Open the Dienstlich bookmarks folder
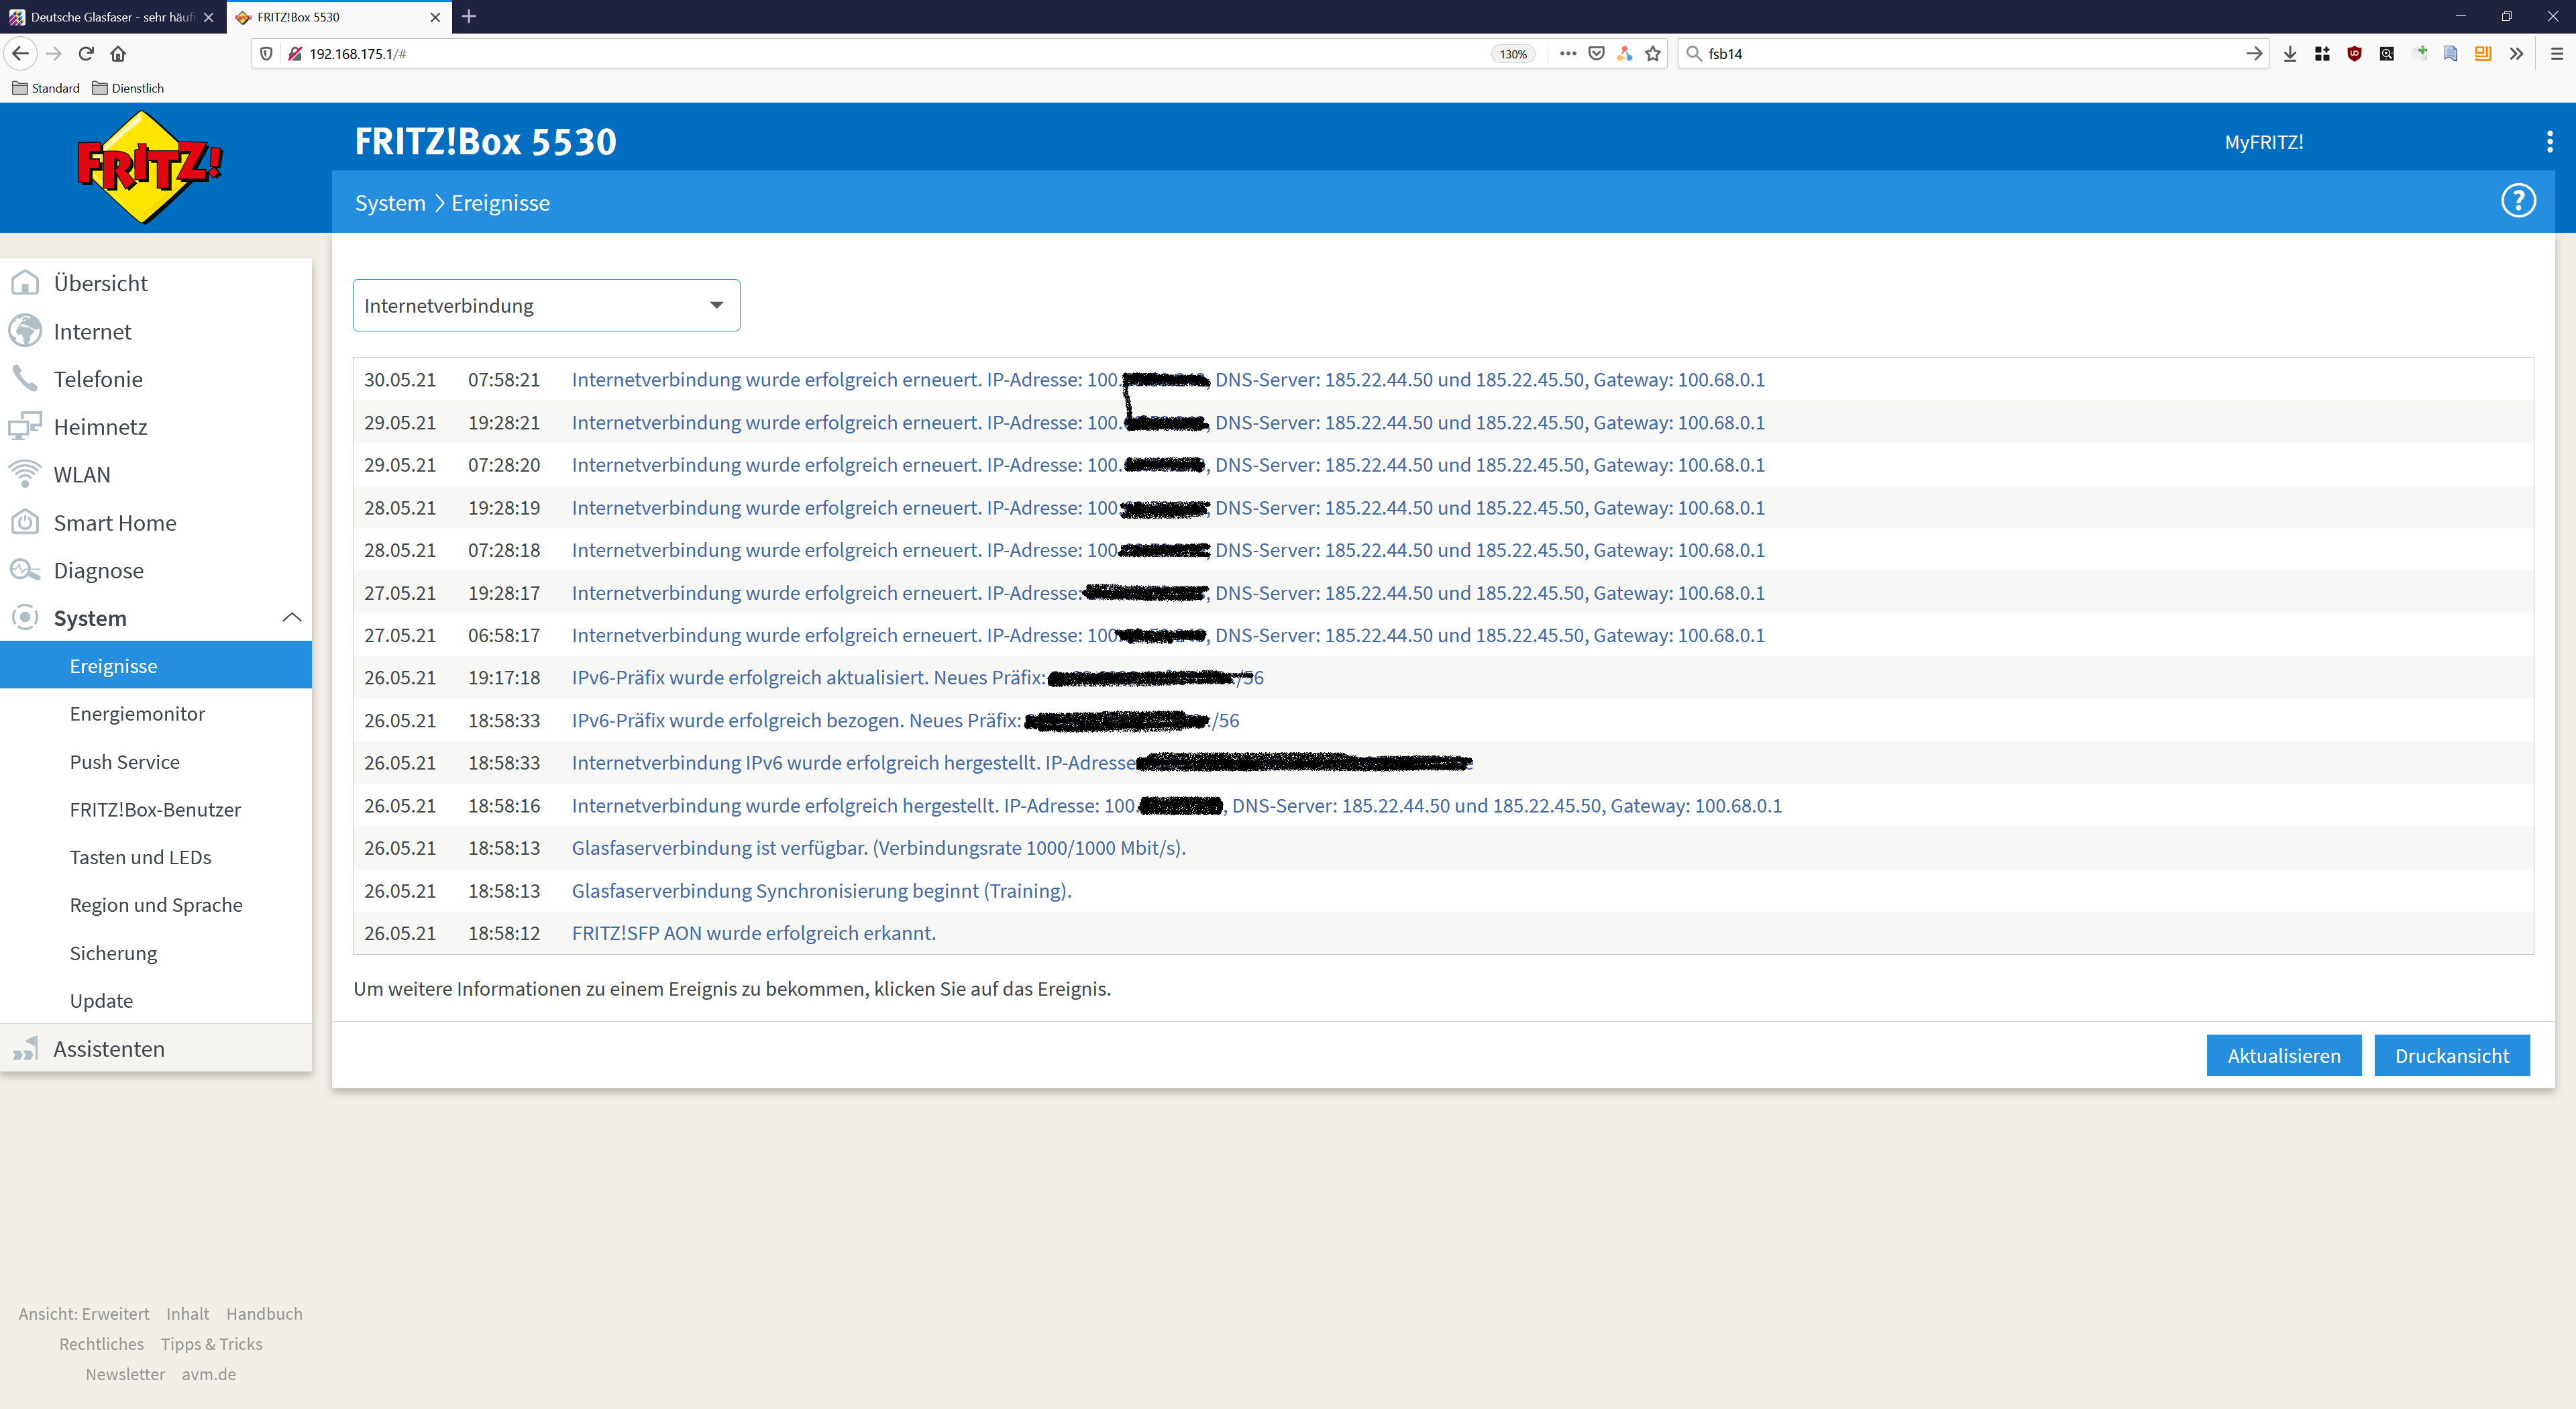This screenshot has width=2576, height=1409. [x=128, y=88]
